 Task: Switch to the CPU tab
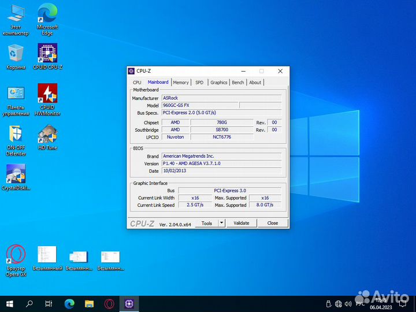[137, 83]
